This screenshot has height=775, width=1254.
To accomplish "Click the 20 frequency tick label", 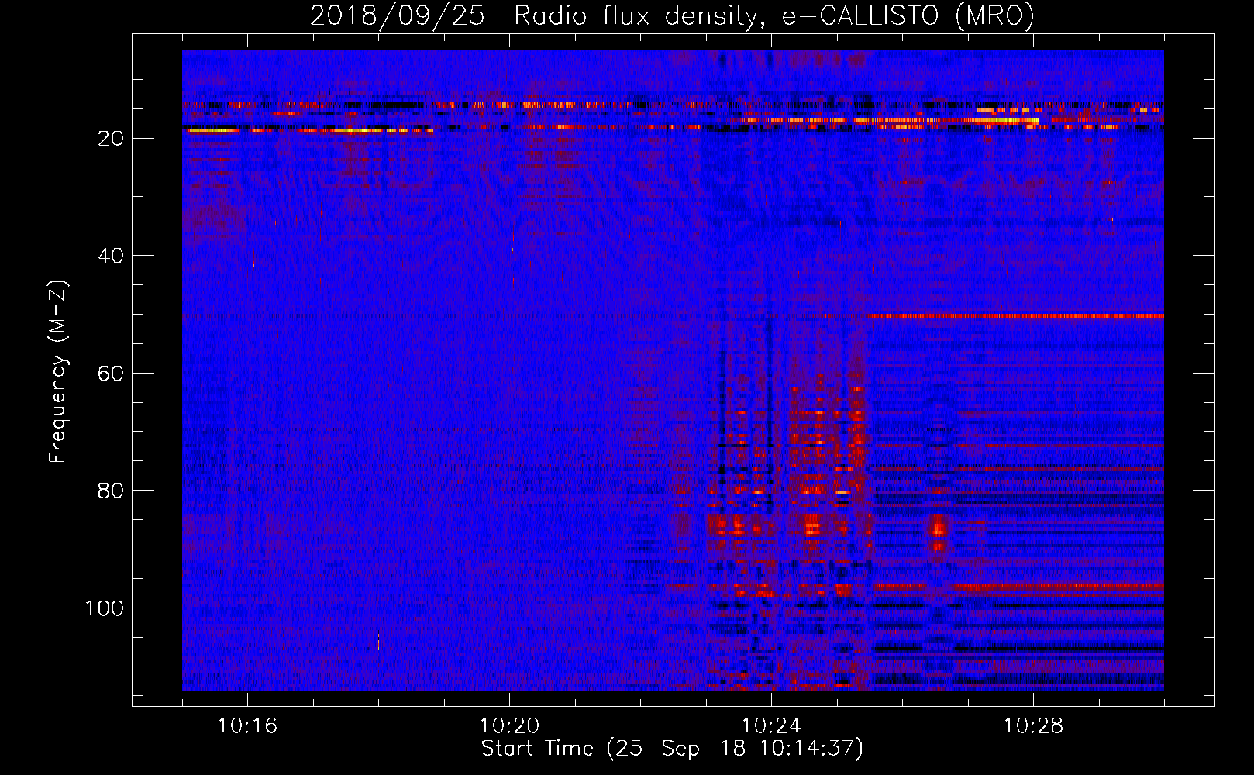I will coord(111,139).
